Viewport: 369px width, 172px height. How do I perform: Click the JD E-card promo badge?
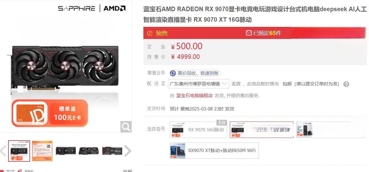point(50,113)
